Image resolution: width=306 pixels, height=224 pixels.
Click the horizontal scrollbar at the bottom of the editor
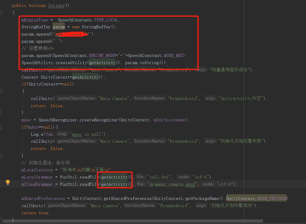tap(133, 221)
